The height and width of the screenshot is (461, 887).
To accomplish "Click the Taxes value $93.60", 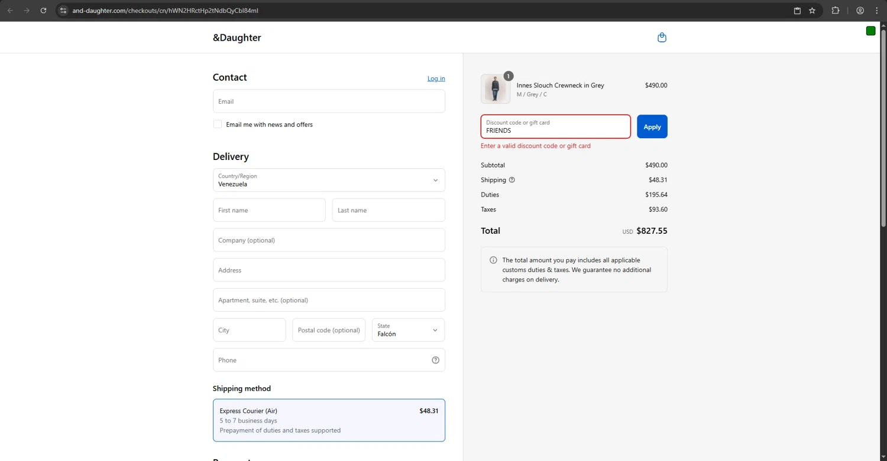I will tap(658, 210).
